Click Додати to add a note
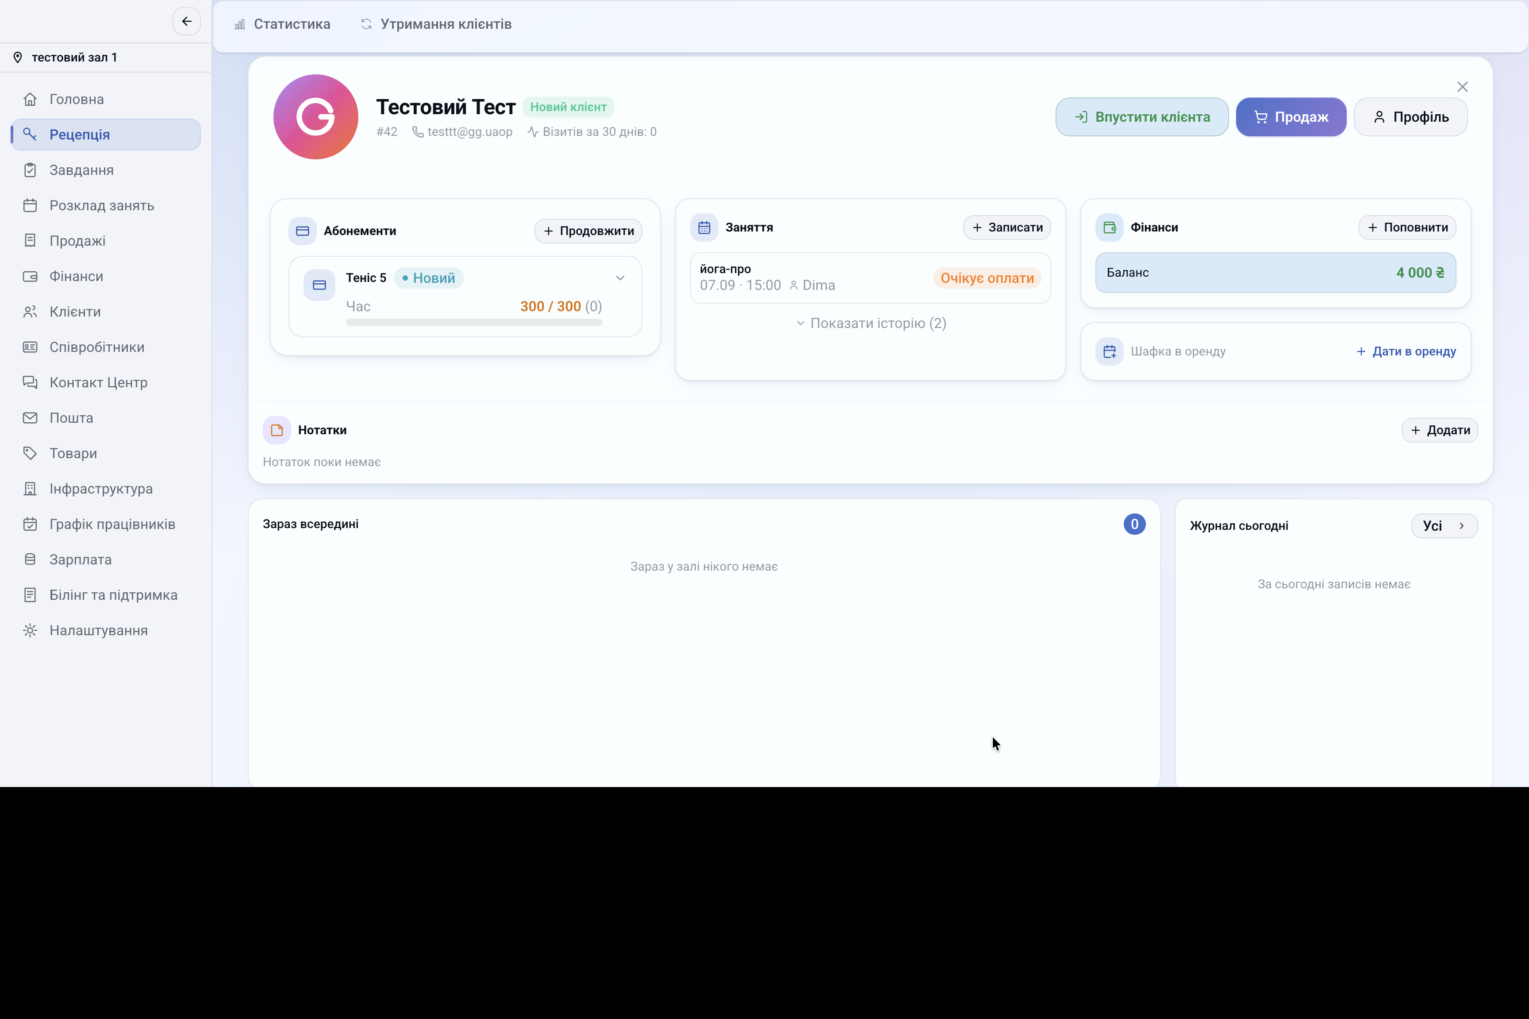Screen dimensions: 1529x1019 pos(1439,430)
